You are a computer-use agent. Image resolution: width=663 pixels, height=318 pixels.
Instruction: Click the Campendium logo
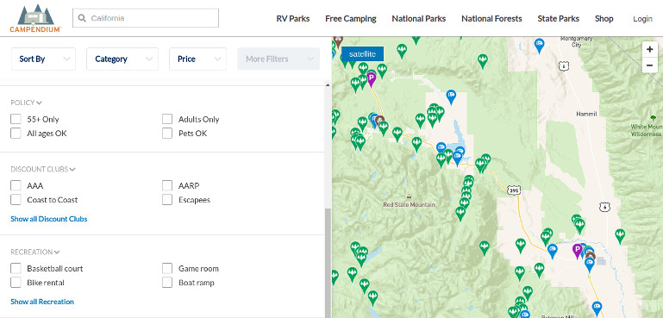point(36,18)
